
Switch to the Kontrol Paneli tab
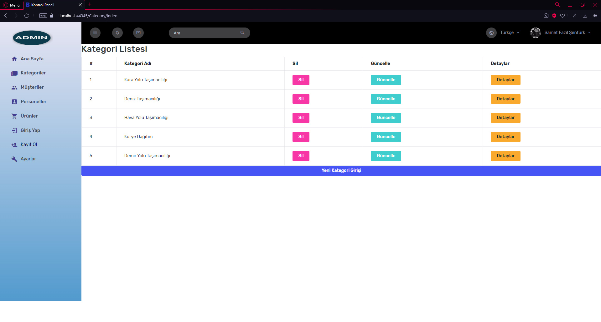pos(44,5)
